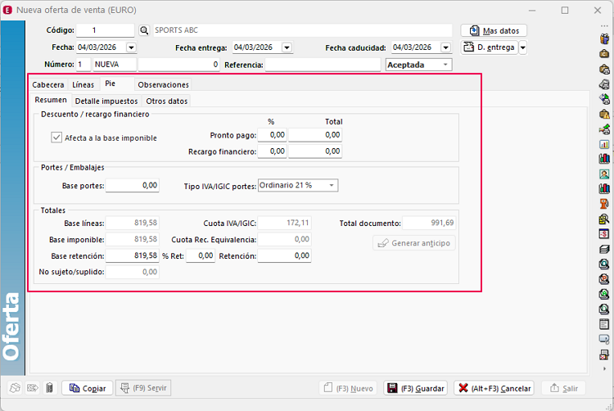614x411 pixels.
Task: Click the SPORTS ABC customer name field
Action: coord(302,30)
